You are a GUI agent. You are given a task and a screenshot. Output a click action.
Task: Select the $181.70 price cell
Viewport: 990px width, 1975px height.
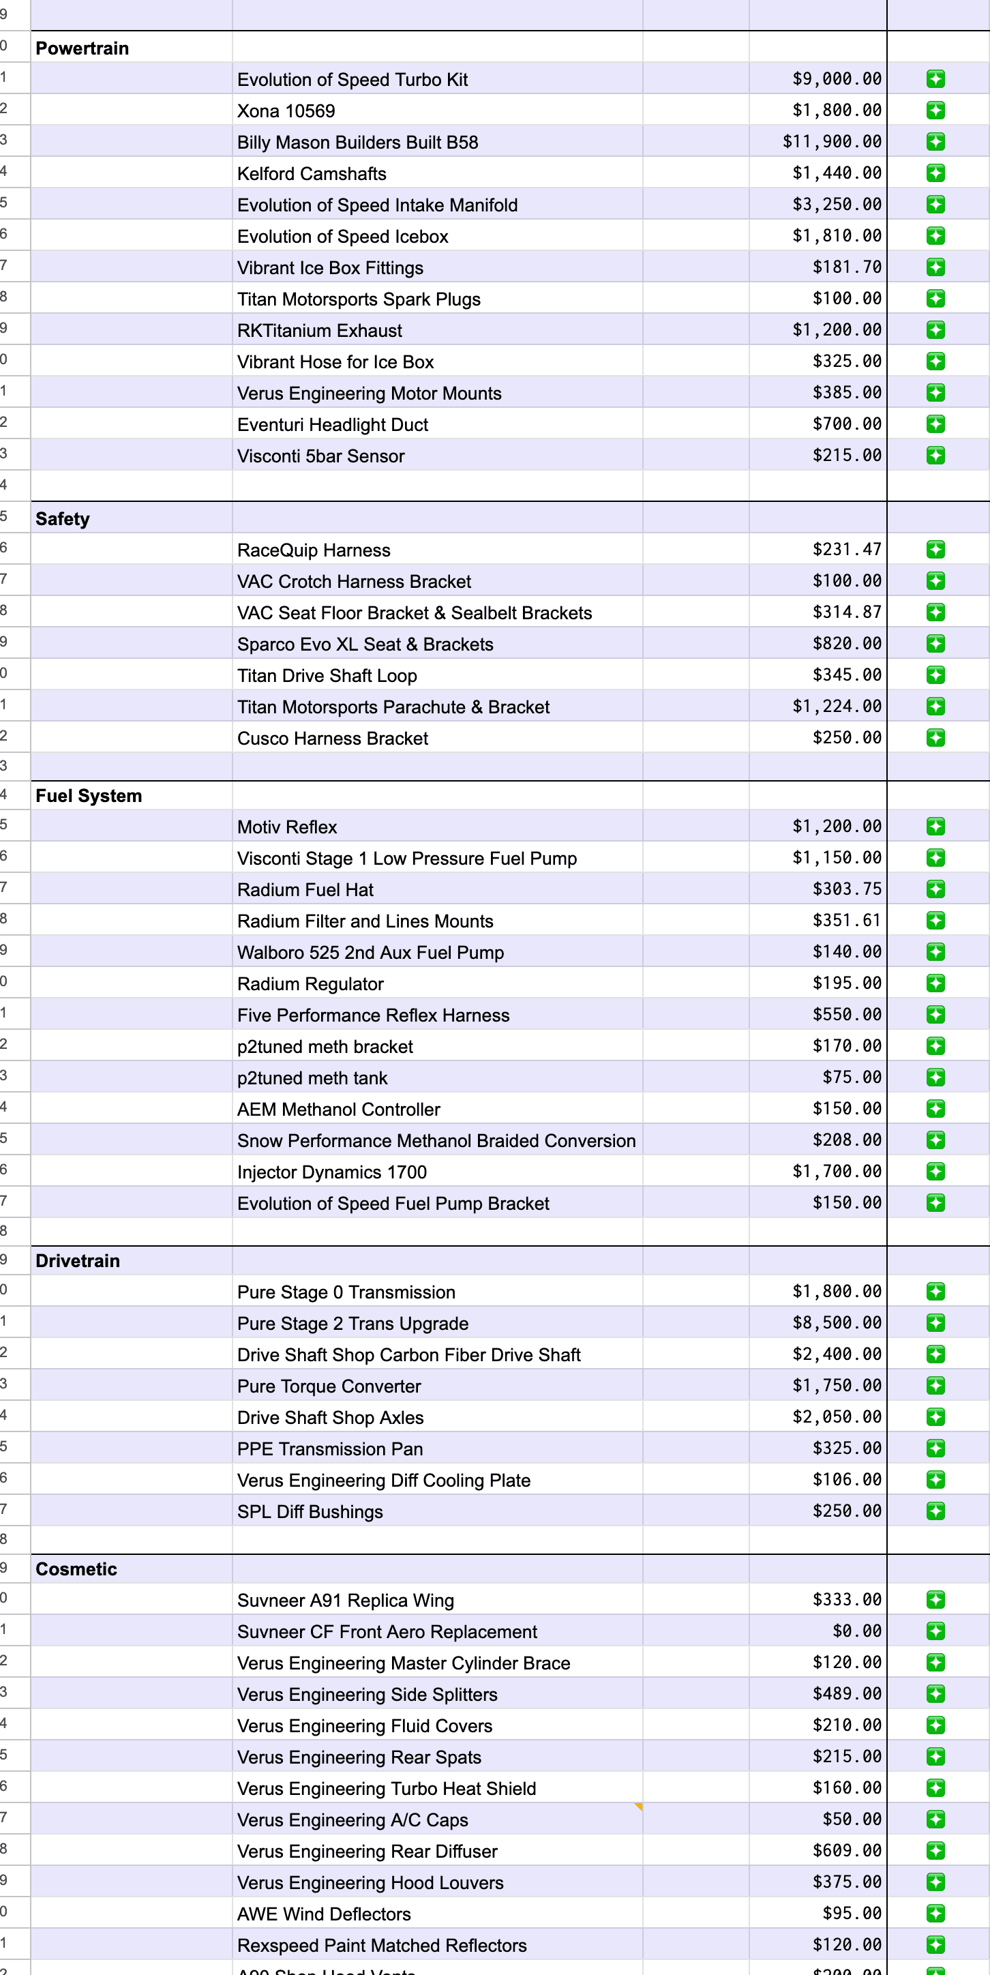pyautogui.click(x=817, y=267)
